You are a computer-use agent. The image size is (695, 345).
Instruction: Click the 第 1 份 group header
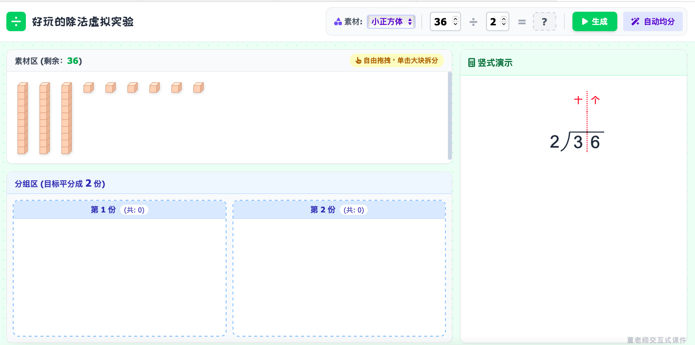click(120, 210)
